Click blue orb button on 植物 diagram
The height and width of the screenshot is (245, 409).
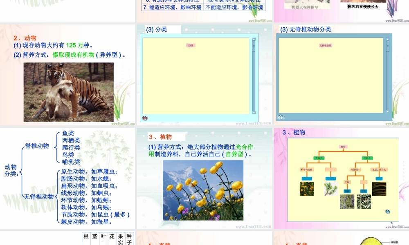(x=387, y=212)
